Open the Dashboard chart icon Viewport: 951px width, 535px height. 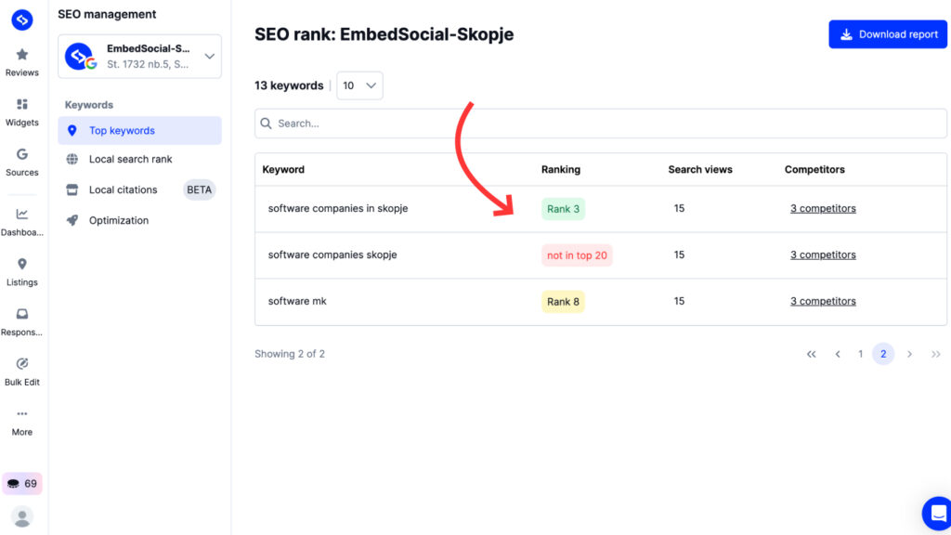22,215
